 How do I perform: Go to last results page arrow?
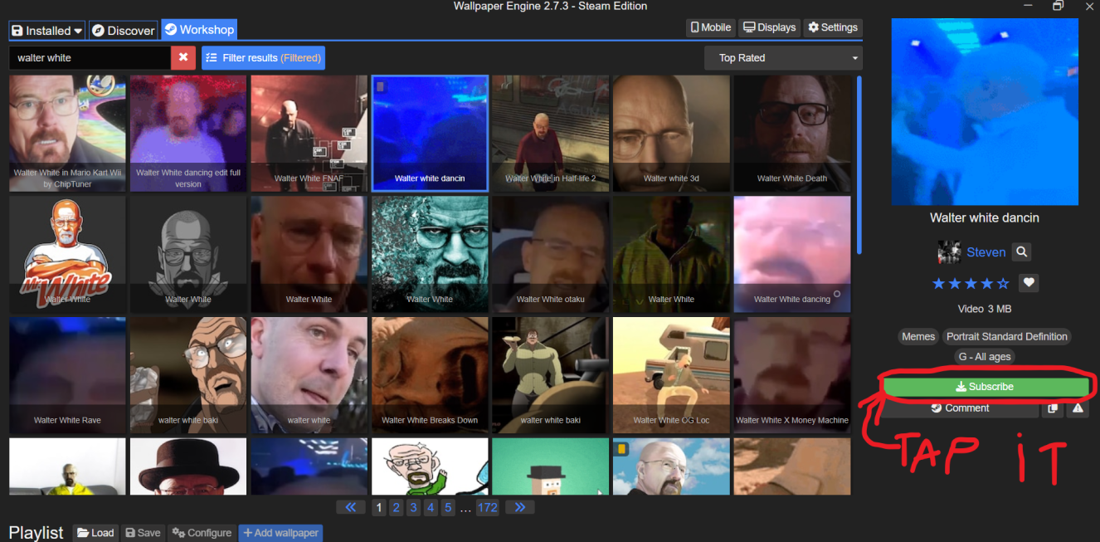[x=520, y=507]
